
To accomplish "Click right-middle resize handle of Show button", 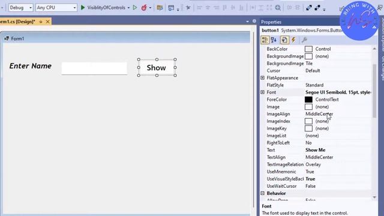I will click(175, 68).
